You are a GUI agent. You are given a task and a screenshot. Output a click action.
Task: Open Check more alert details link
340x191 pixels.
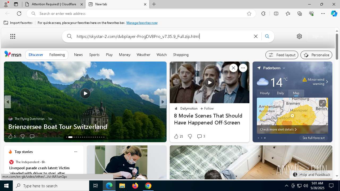coord(278,129)
